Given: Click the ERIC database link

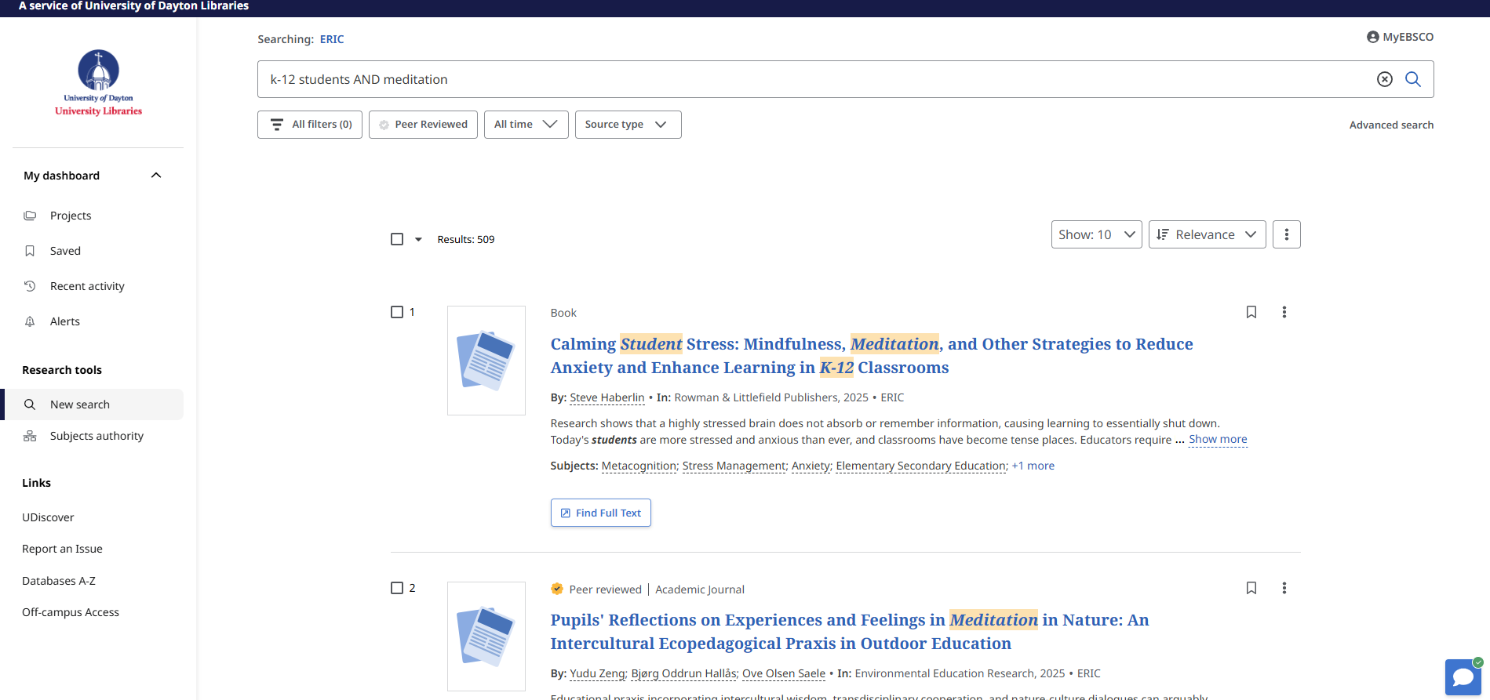Looking at the screenshot, I should [x=332, y=39].
